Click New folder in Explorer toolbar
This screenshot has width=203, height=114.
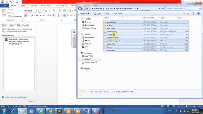coord(118,14)
